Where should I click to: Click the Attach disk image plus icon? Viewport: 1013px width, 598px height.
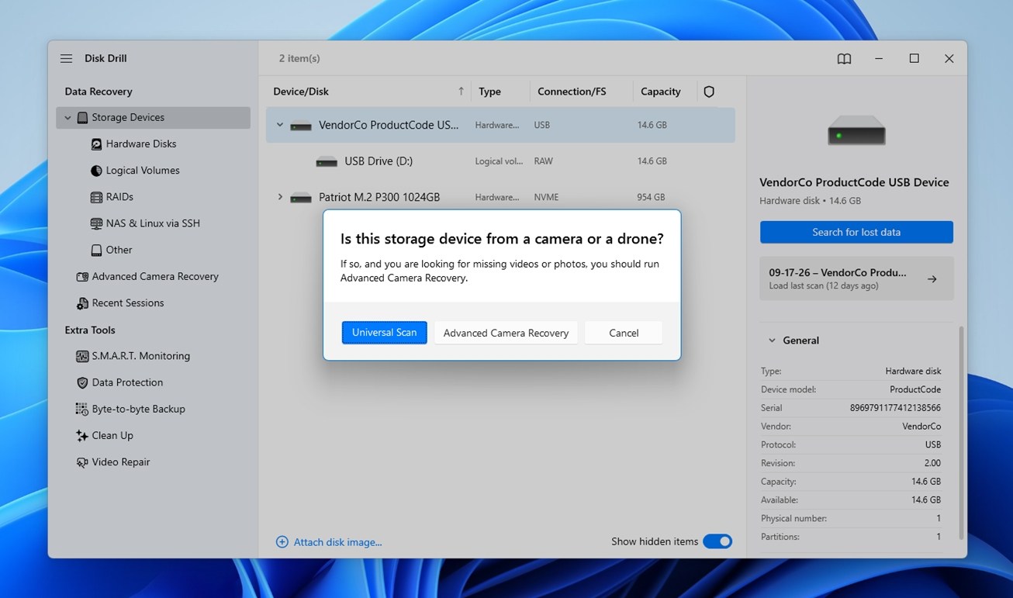tap(282, 542)
